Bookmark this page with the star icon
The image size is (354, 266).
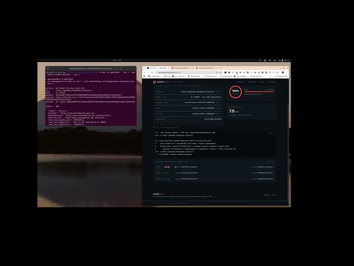tap(220, 73)
